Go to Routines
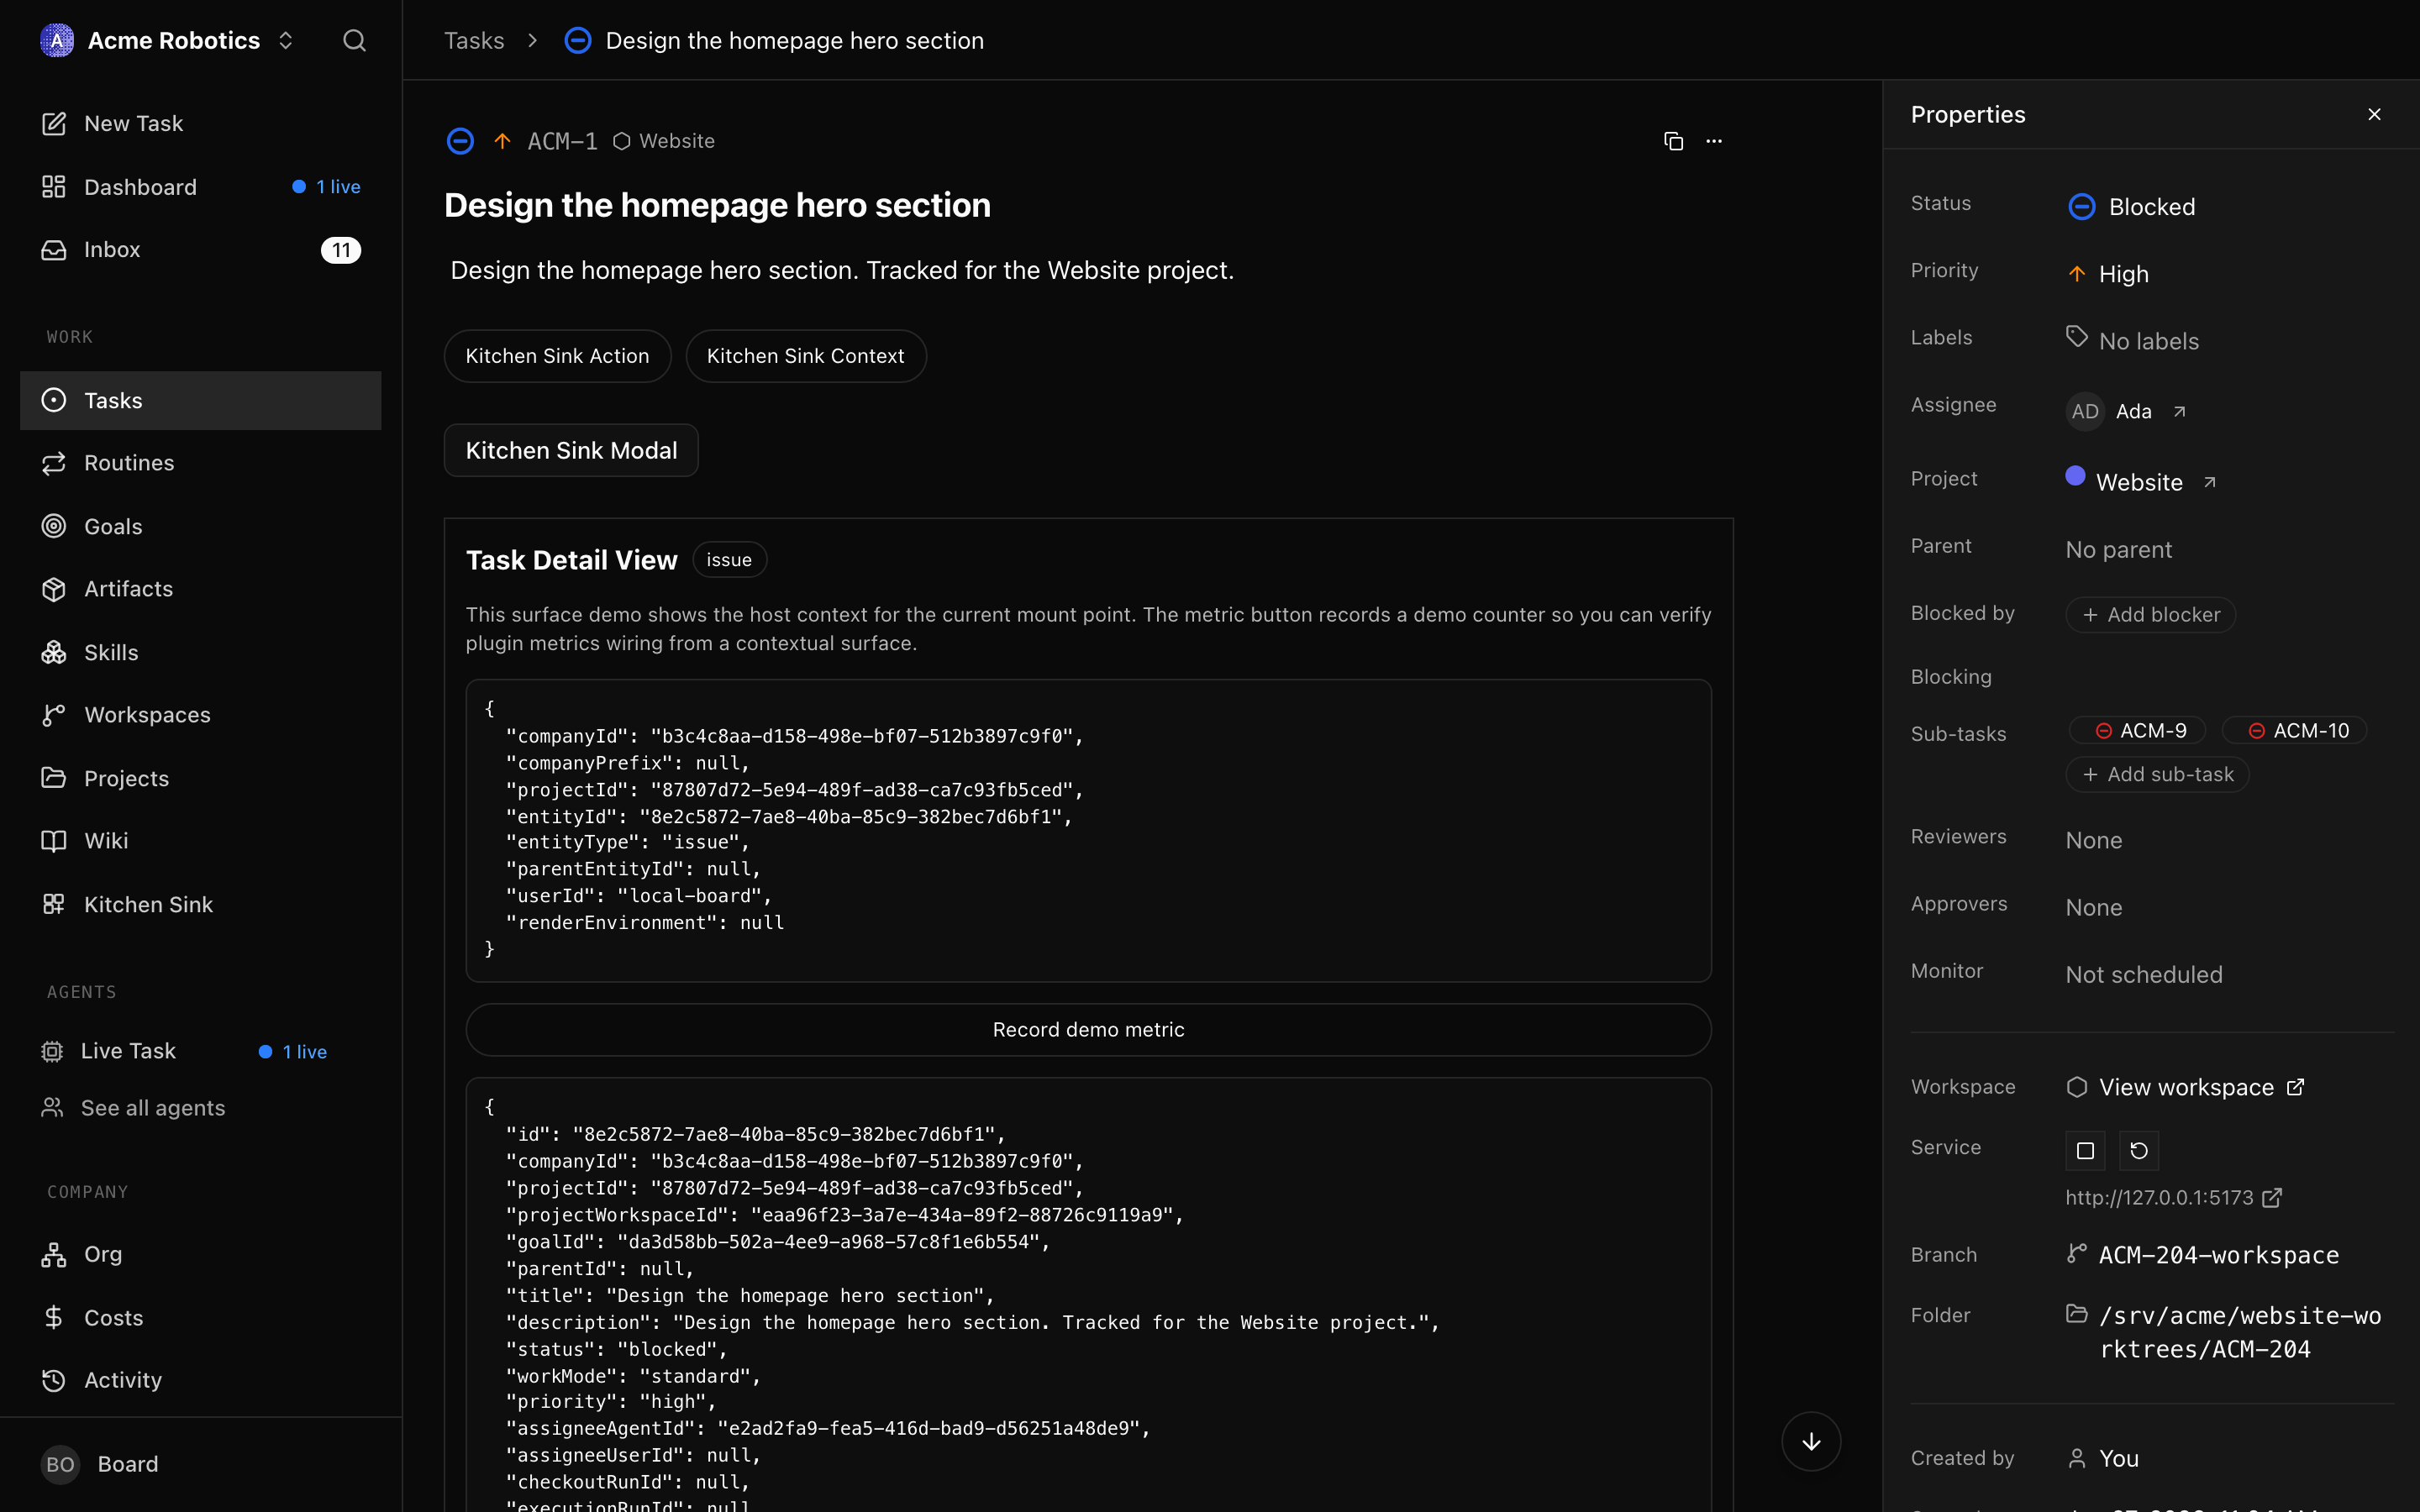The height and width of the screenshot is (1512, 2420). [200, 463]
